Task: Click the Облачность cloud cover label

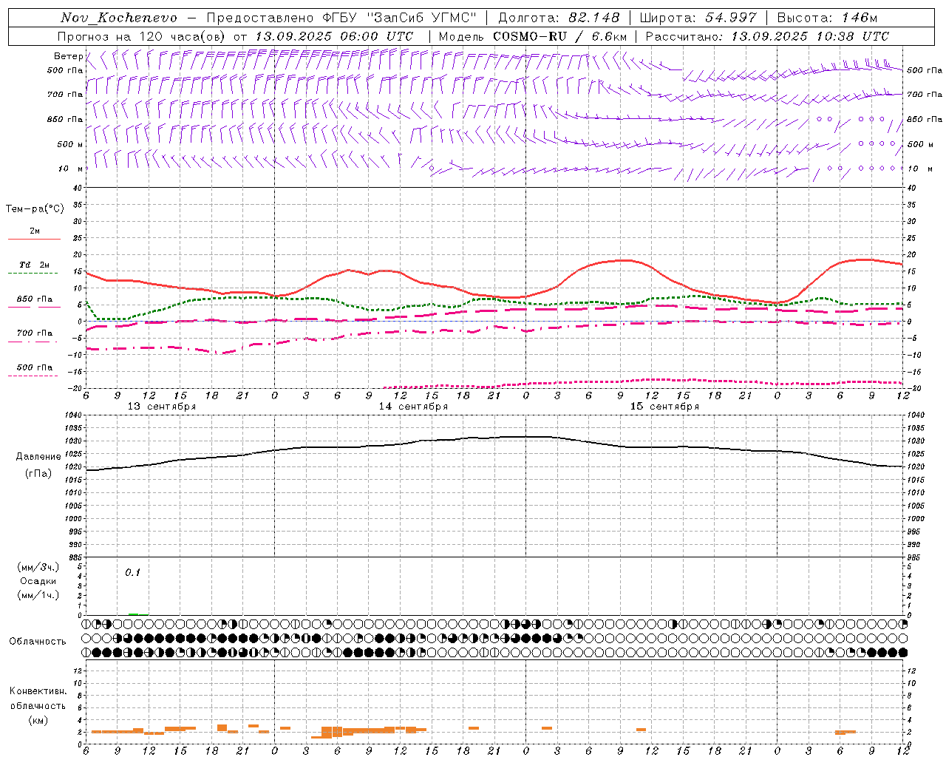Action: click(x=38, y=641)
